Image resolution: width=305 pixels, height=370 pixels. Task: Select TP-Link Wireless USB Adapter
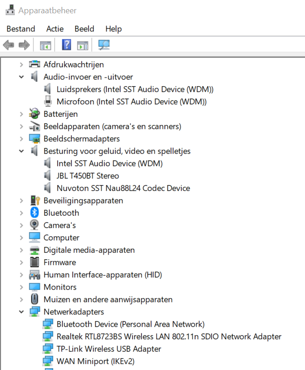click(x=109, y=349)
